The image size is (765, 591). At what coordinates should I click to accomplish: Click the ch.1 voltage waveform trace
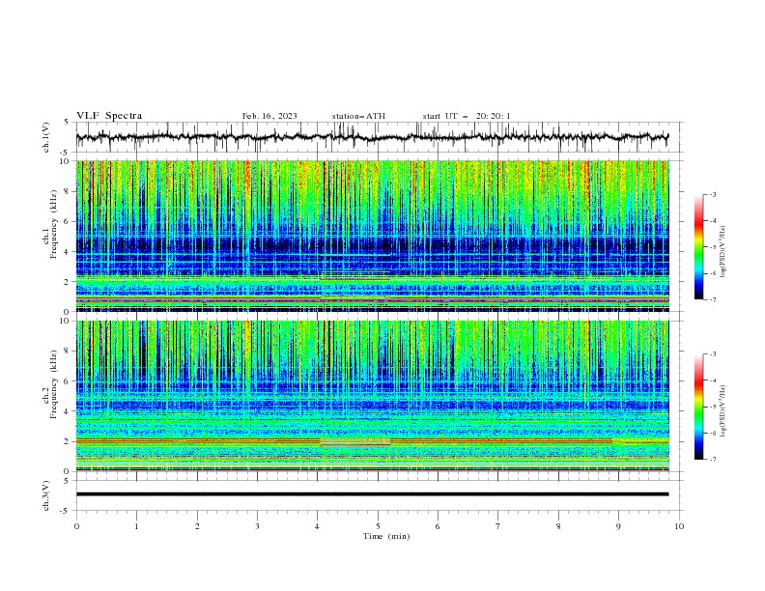pos(372,137)
